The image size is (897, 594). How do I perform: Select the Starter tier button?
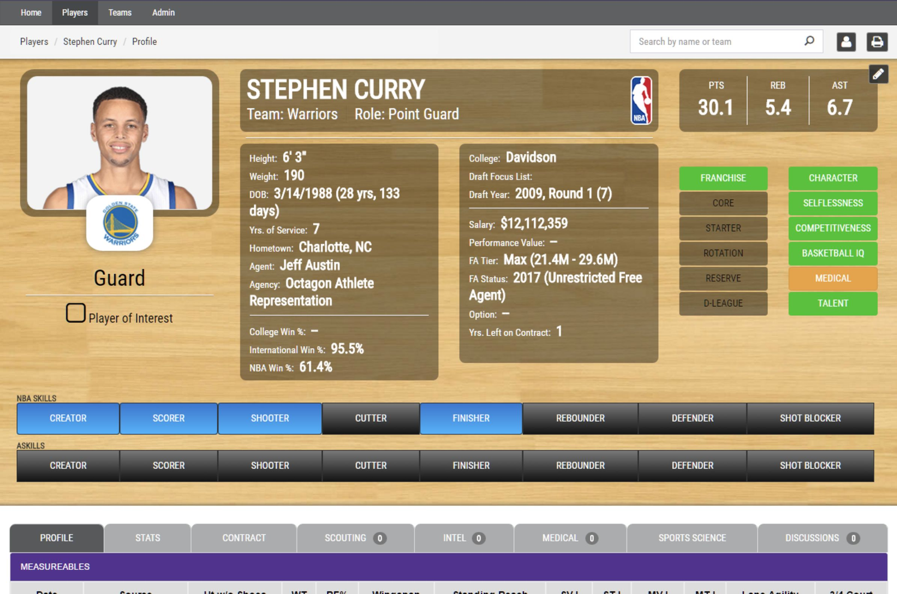(723, 228)
